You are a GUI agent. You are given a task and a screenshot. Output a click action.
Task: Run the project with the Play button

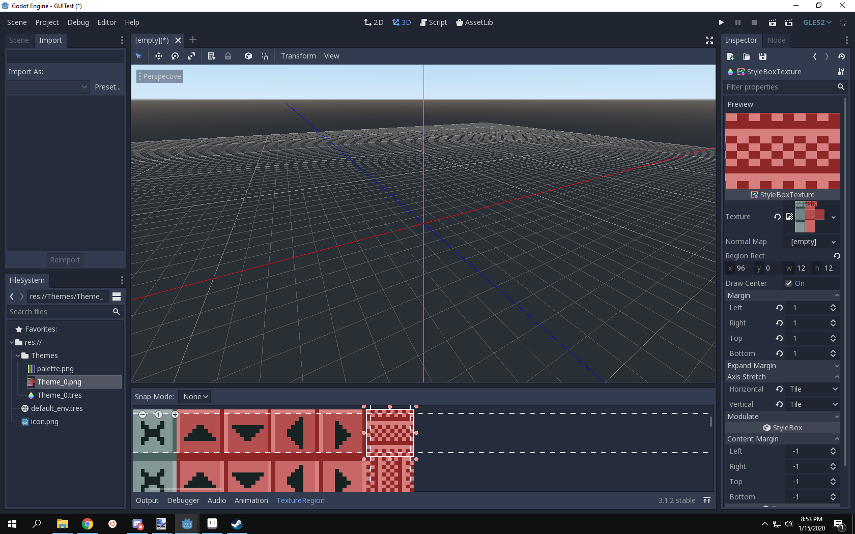721,22
